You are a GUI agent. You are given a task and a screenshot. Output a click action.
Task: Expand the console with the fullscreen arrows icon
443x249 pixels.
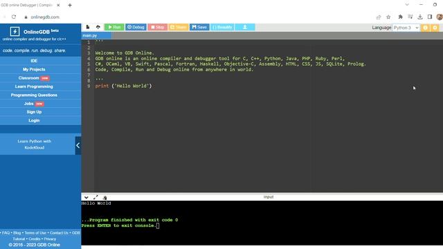tap(96, 197)
